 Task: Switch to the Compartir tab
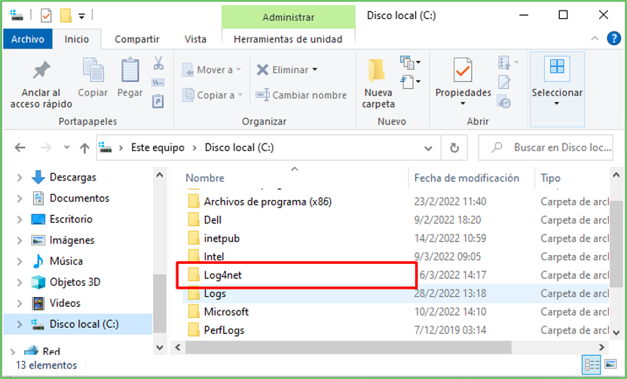tap(136, 39)
